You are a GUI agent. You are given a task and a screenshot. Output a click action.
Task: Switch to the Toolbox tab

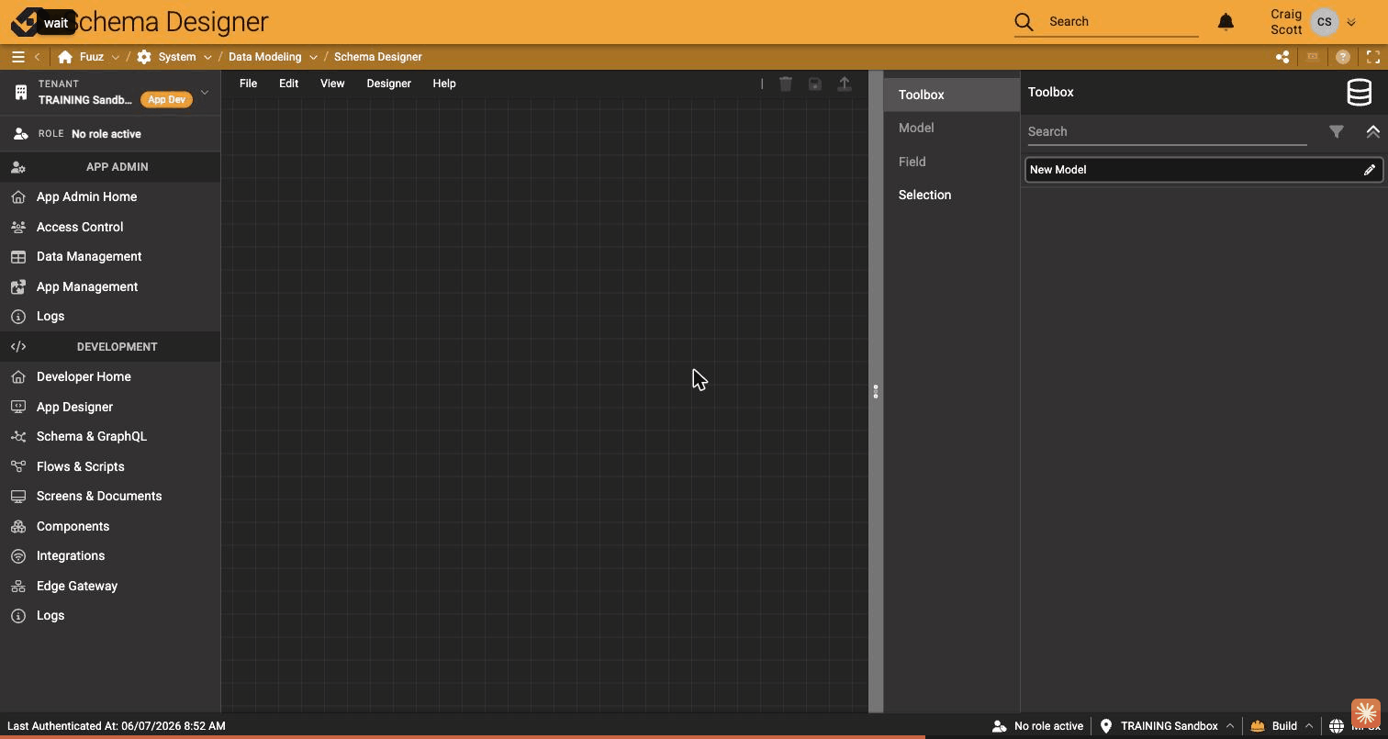[951, 95]
